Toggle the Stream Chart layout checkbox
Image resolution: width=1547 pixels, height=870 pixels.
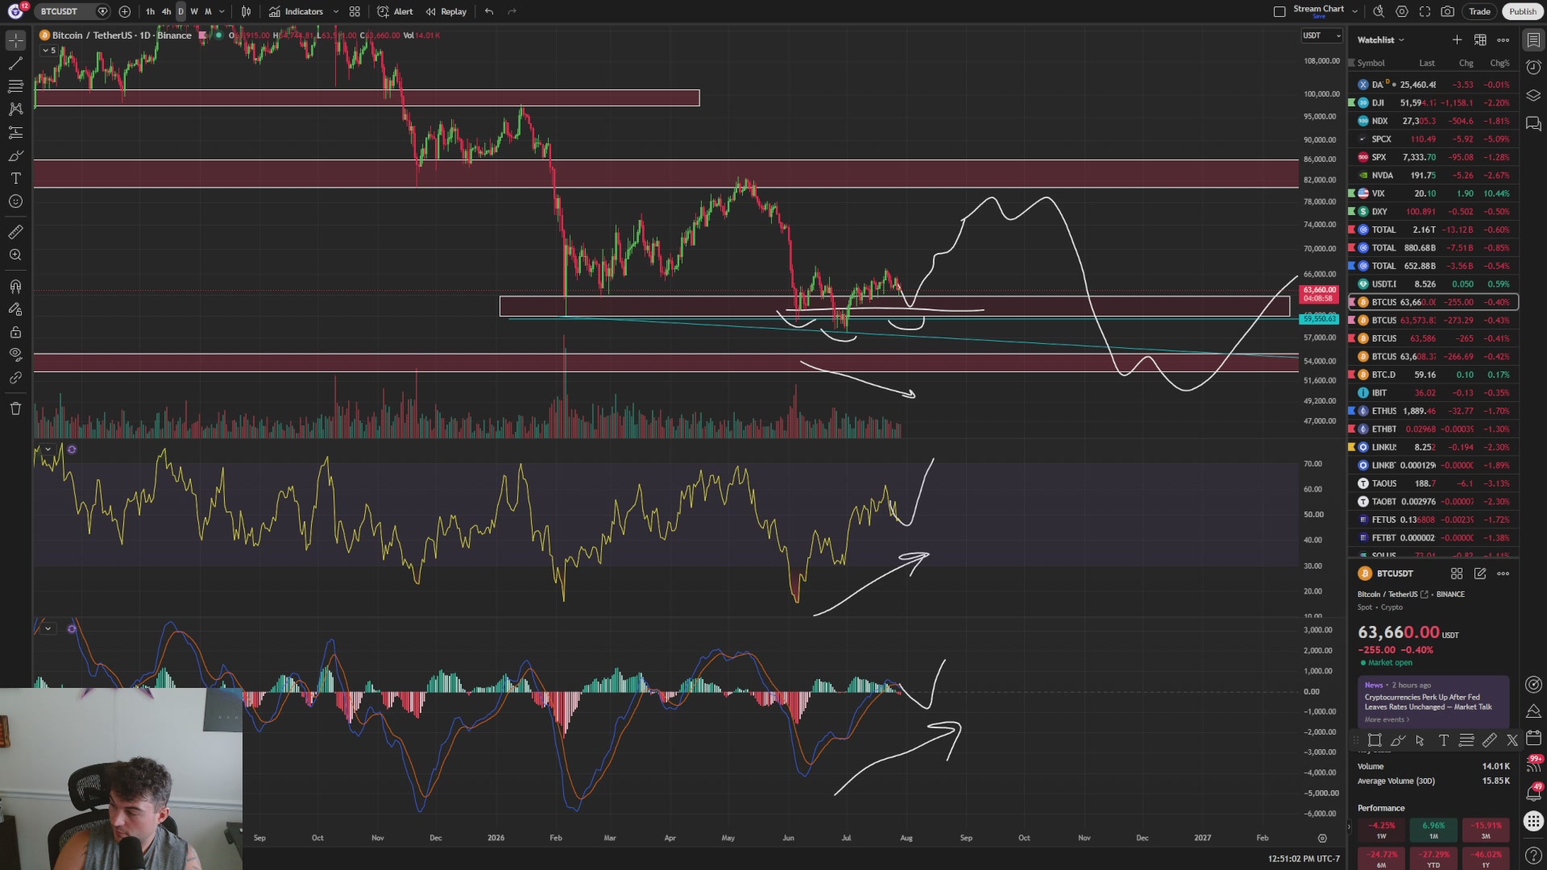coord(1279,11)
